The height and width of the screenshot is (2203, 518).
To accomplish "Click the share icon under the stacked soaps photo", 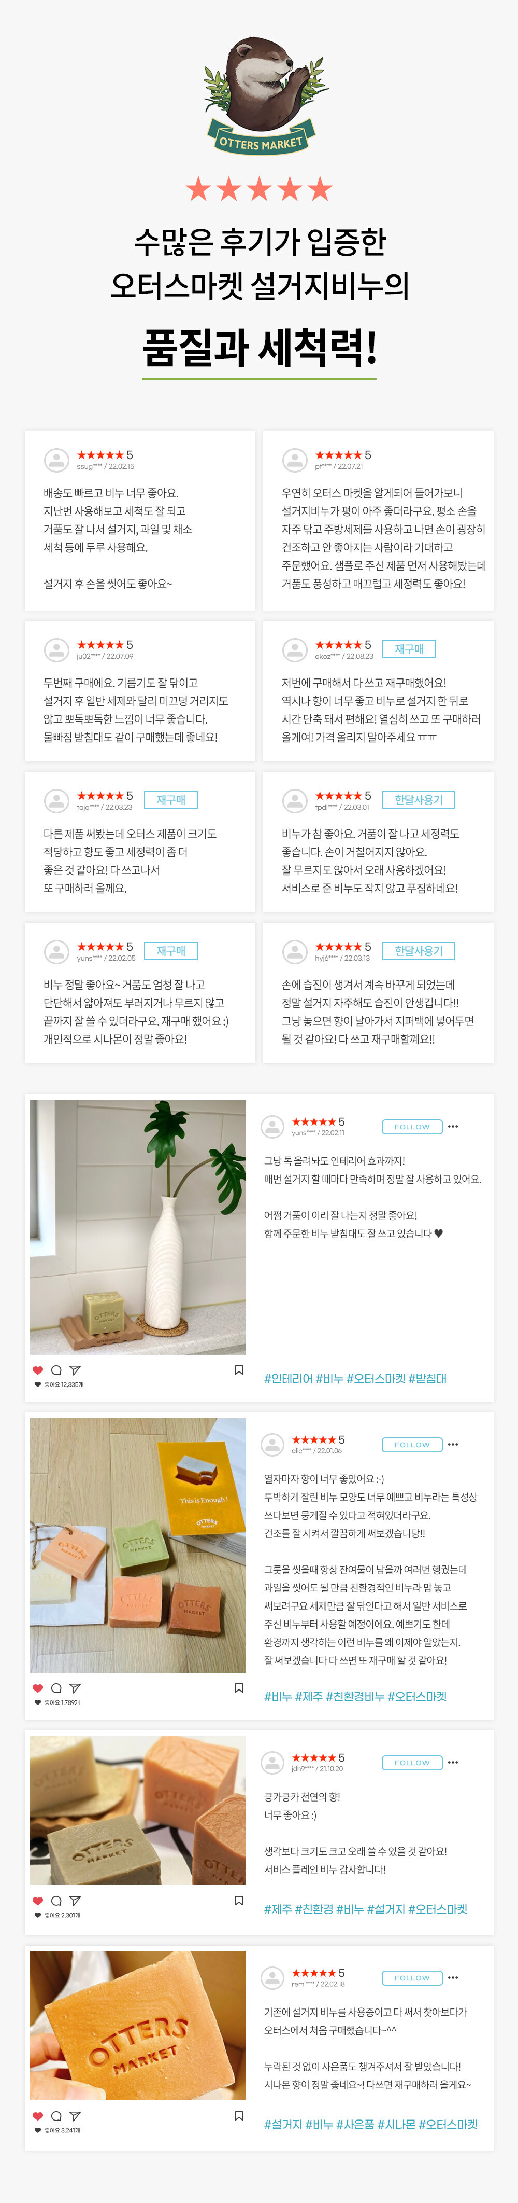I will (x=75, y=1900).
